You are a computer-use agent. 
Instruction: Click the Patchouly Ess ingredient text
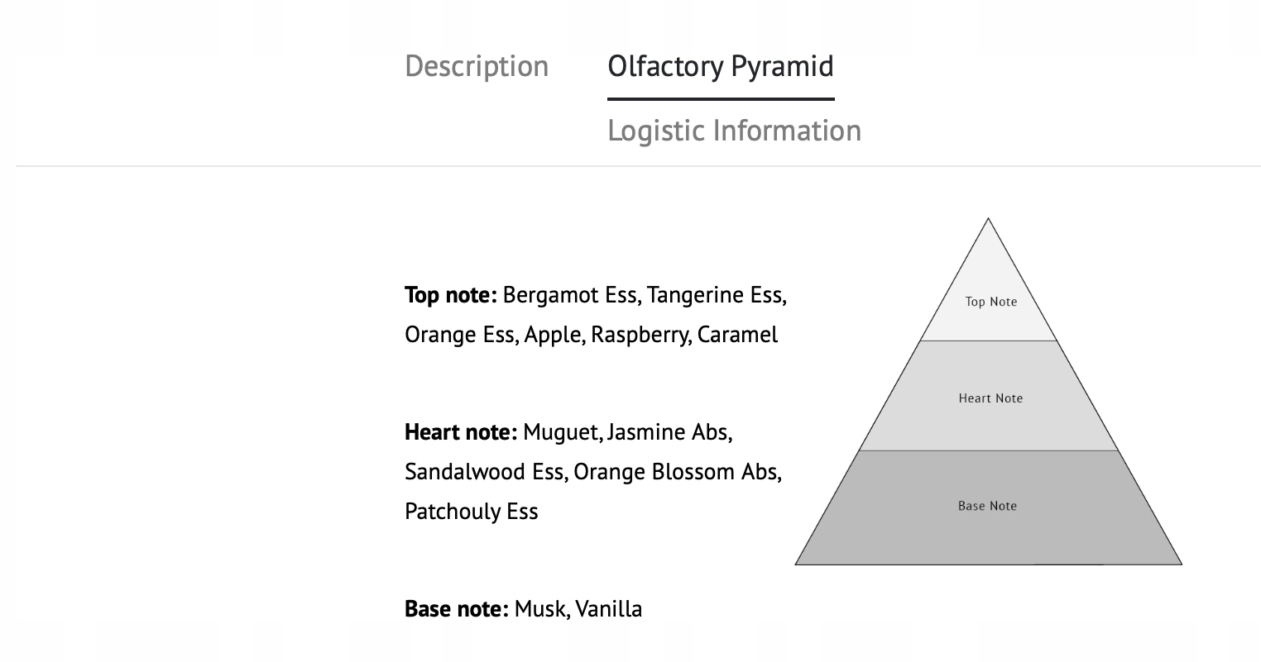tap(471, 512)
